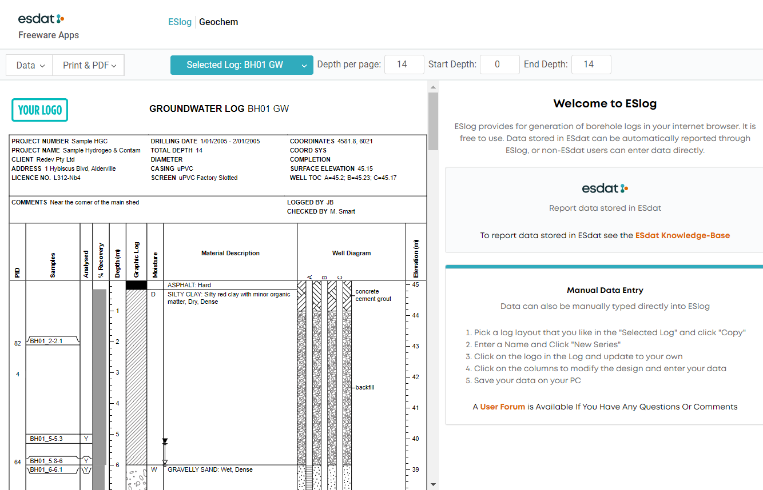Viewport: 763px width, 490px height.
Task: Click the PROJECT NUMBER Sample HGC field
Action: click(x=59, y=141)
